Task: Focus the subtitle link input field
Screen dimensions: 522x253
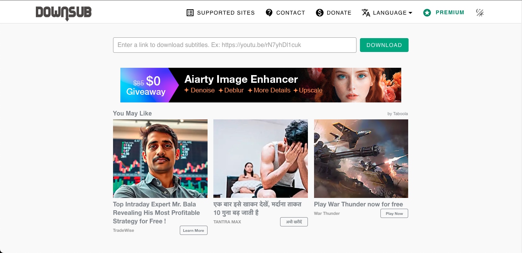Action: [x=235, y=45]
